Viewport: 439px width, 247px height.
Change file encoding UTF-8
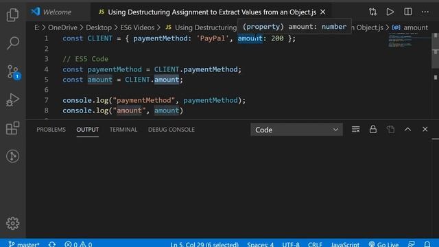tap(291, 244)
